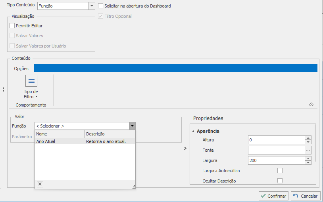Enable the Largura Automático checkbox
The height and width of the screenshot is (202, 323).
tap(280, 171)
